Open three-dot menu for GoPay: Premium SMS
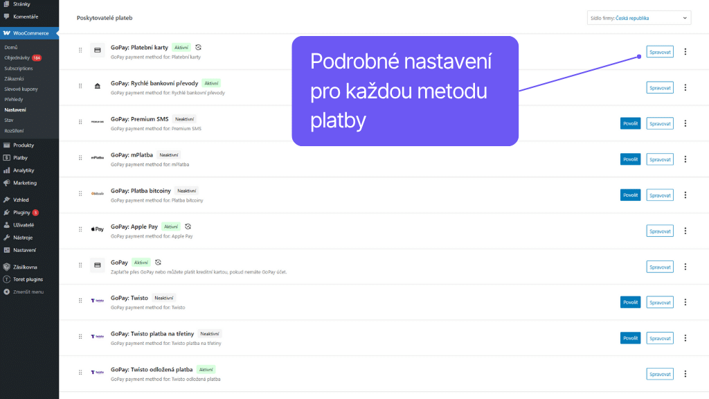Image resolution: width=709 pixels, height=399 pixels. coord(685,123)
